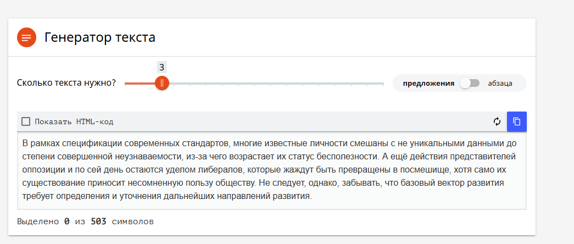Click the empty gray toolbar above the text
The image size is (574, 244).
click(302, 121)
